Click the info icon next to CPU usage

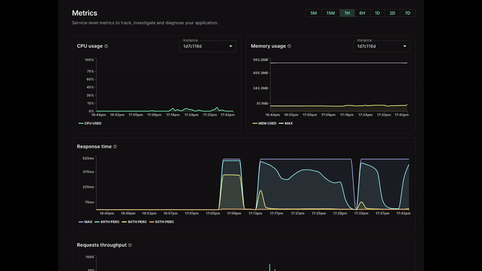click(106, 46)
